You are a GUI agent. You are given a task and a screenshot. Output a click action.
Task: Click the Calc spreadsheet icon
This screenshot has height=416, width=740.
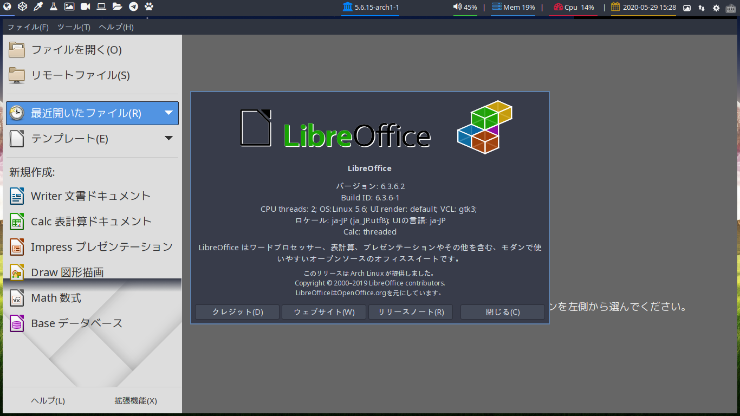(x=17, y=222)
